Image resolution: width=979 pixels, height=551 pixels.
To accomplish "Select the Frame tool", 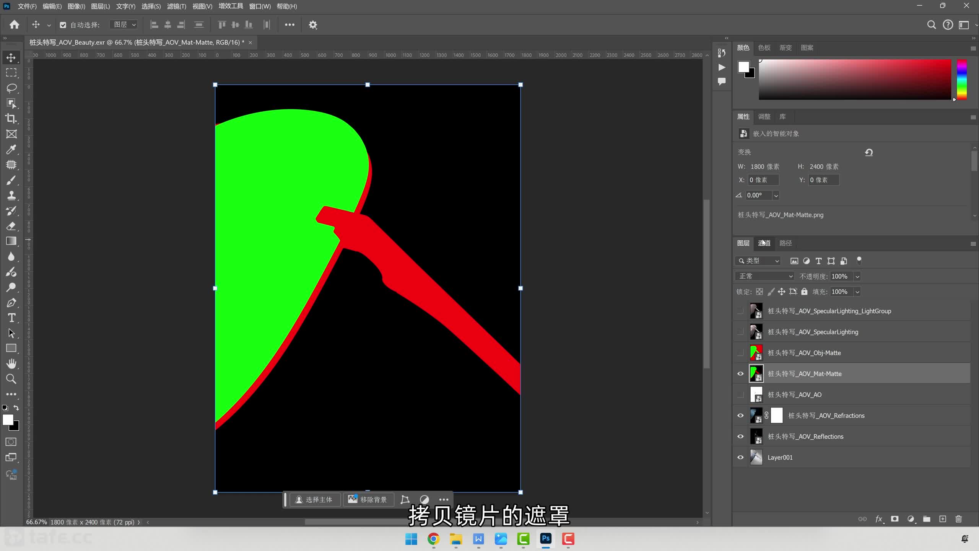I will (x=11, y=134).
